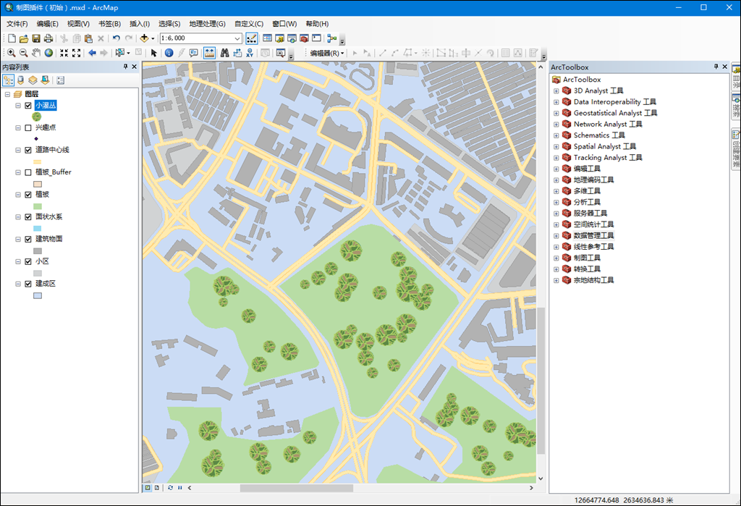The height and width of the screenshot is (506, 741).
Task: Uncheck the 道路中心线 layer checkbox
Action: coord(28,150)
